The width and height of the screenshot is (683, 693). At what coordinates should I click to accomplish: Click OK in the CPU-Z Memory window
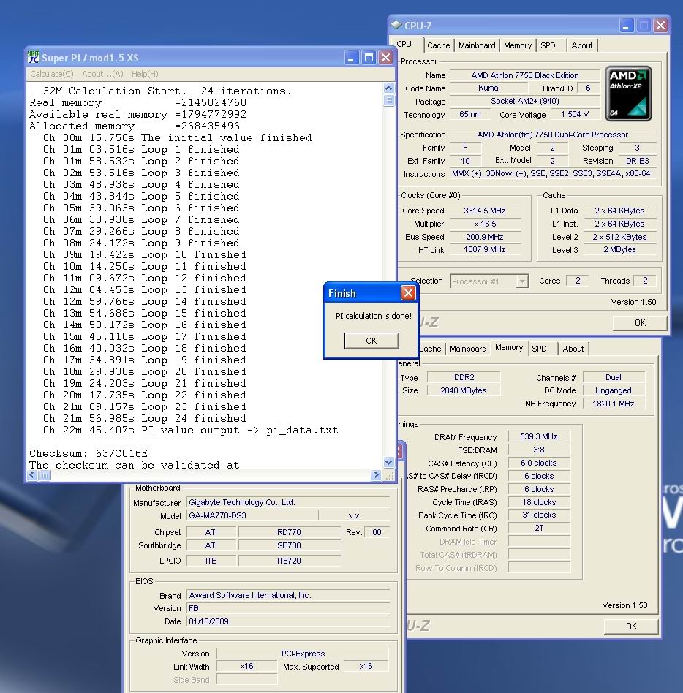631,626
